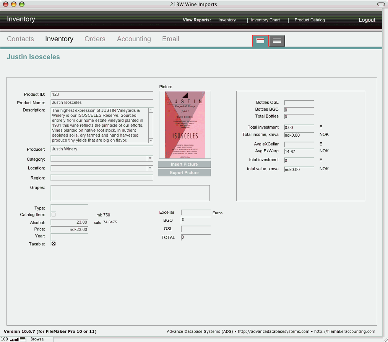This screenshot has width=388, height=342.
Task: Click the Bottles OSL field
Action: 299,103
